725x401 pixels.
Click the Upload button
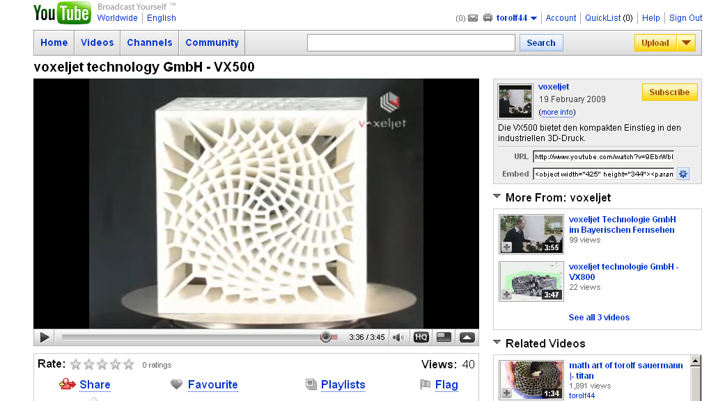[x=655, y=43]
